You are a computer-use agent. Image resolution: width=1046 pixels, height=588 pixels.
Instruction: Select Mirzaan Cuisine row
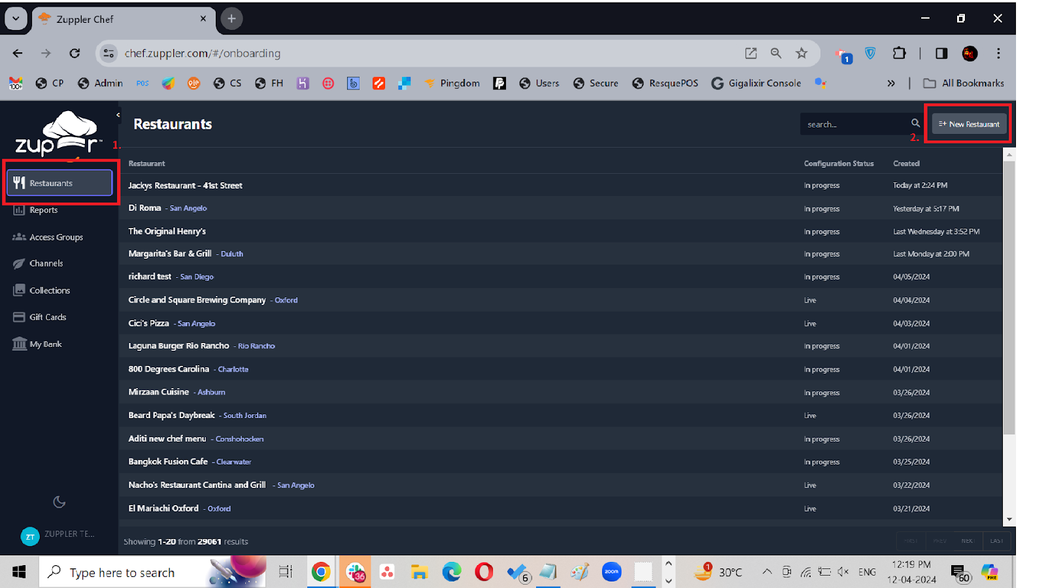tap(560, 393)
